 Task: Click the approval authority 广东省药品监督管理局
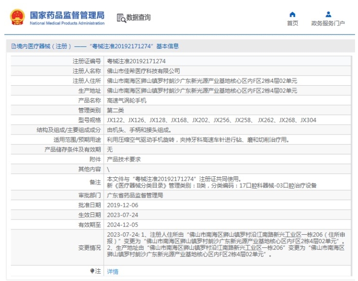[x=135, y=195]
